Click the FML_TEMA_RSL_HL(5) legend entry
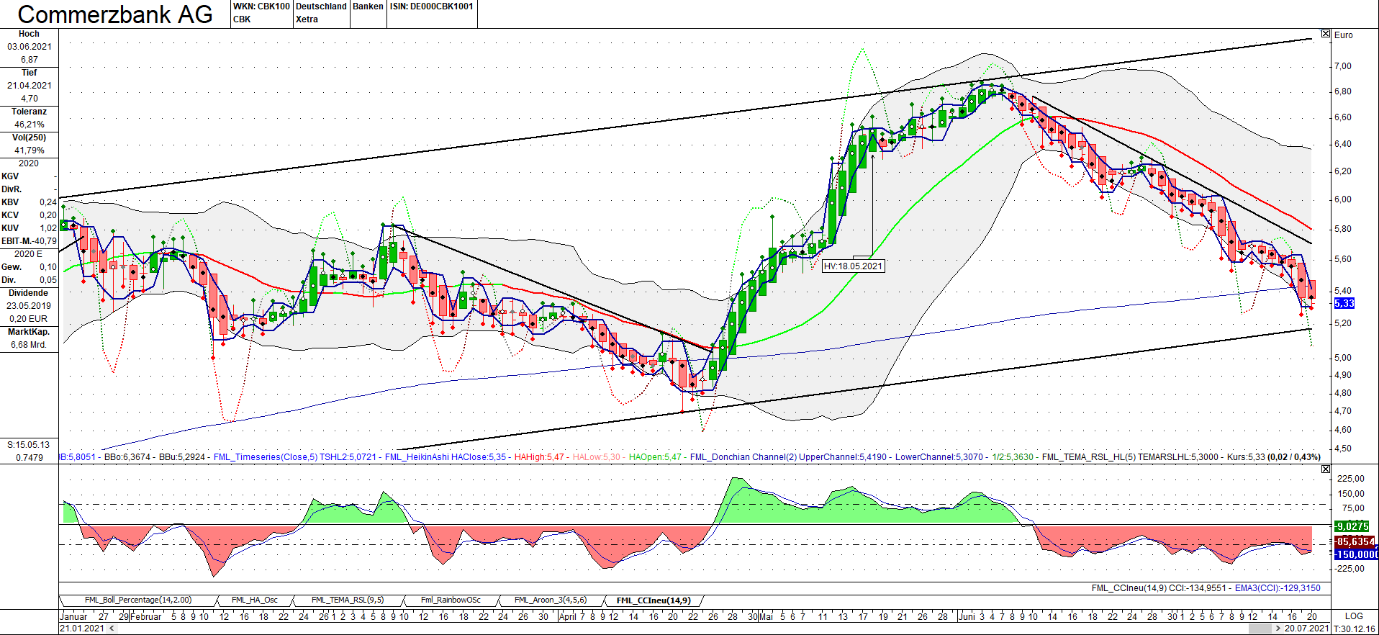Image resolution: width=1379 pixels, height=635 pixels. point(1089,457)
